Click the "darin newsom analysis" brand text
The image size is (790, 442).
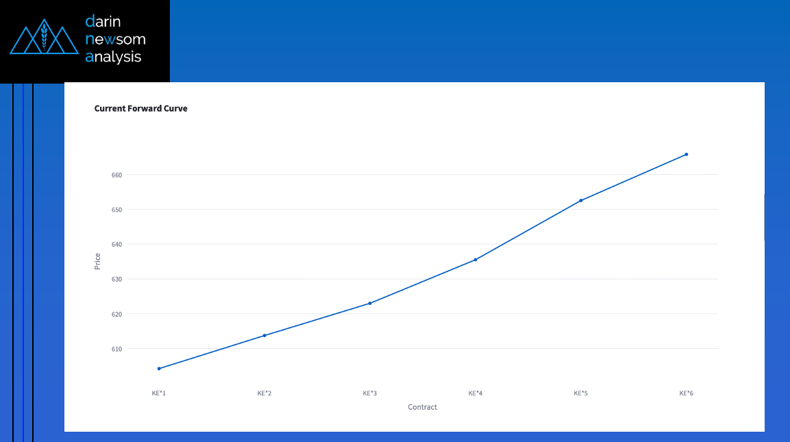(x=114, y=39)
